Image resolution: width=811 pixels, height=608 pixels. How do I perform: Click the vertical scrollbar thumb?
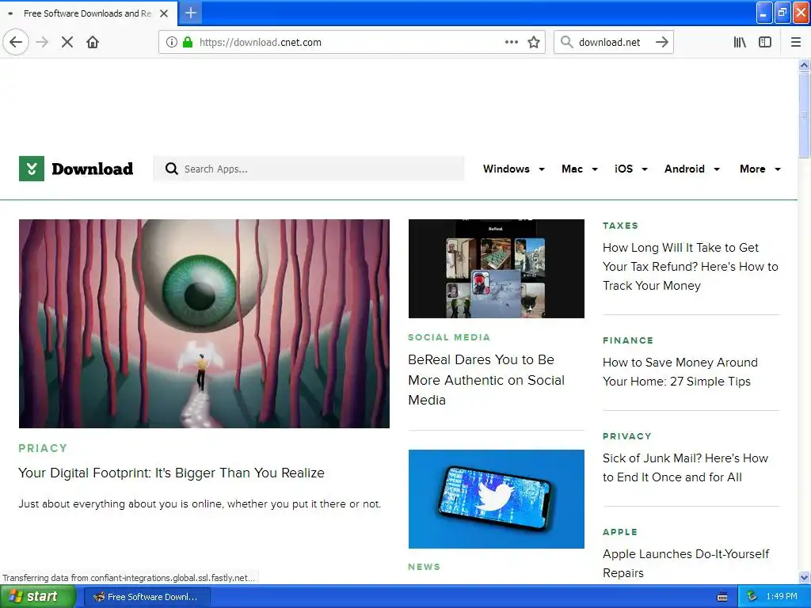804,115
